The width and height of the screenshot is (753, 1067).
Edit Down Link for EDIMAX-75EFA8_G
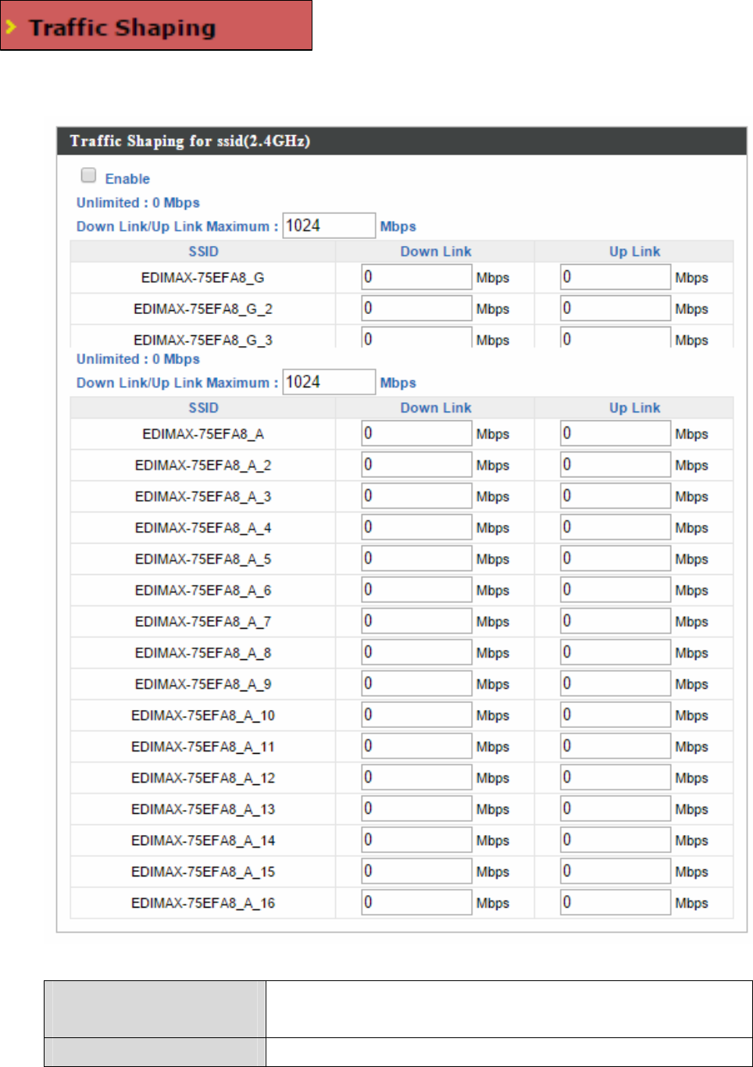point(417,277)
